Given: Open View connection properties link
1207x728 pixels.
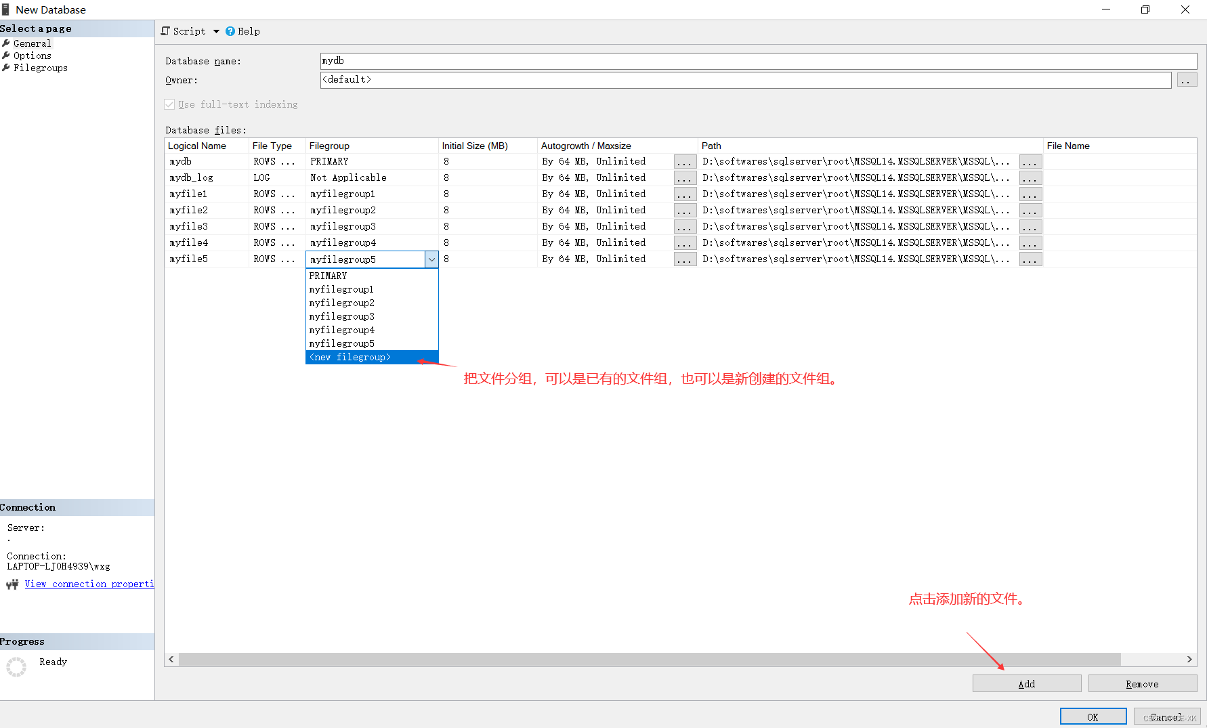Looking at the screenshot, I should point(89,584).
